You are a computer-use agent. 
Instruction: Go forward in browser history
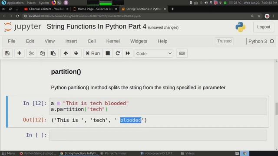[11, 16]
